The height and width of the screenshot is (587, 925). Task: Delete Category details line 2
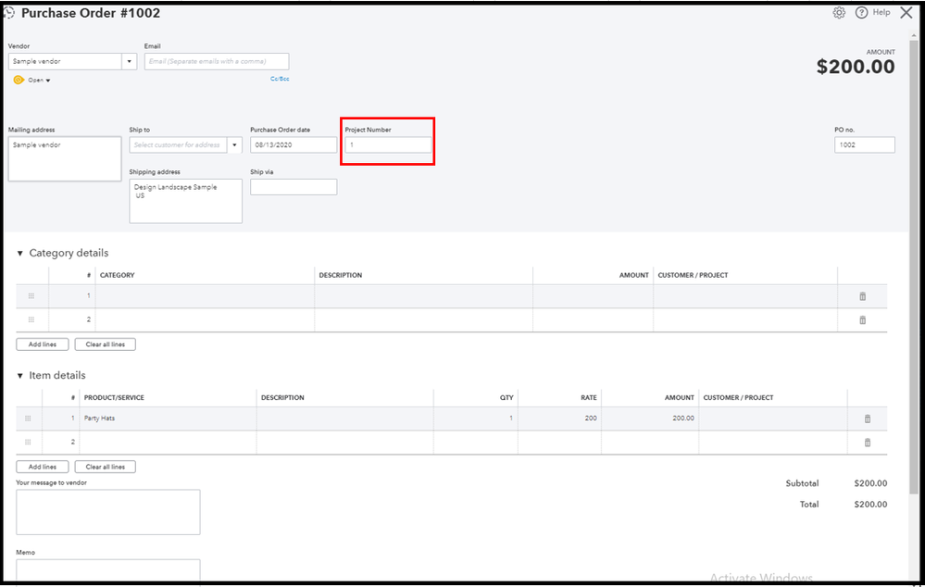point(862,319)
